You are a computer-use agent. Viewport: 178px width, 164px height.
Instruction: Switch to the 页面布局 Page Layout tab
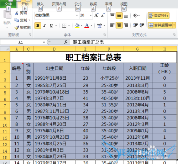59,4
